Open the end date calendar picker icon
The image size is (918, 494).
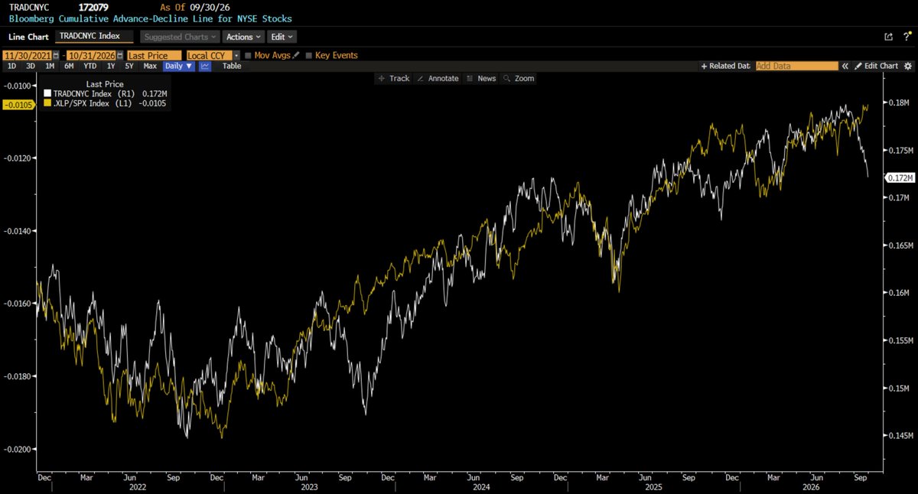(x=120, y=55)
